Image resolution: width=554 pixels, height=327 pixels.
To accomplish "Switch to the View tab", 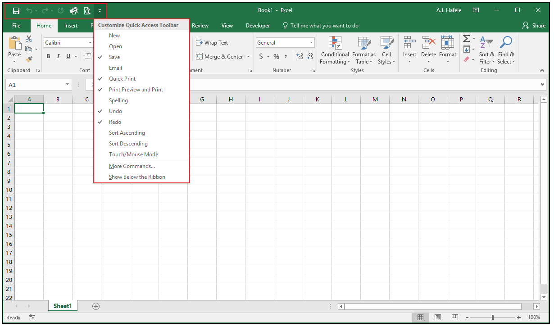I will [227, 26].
